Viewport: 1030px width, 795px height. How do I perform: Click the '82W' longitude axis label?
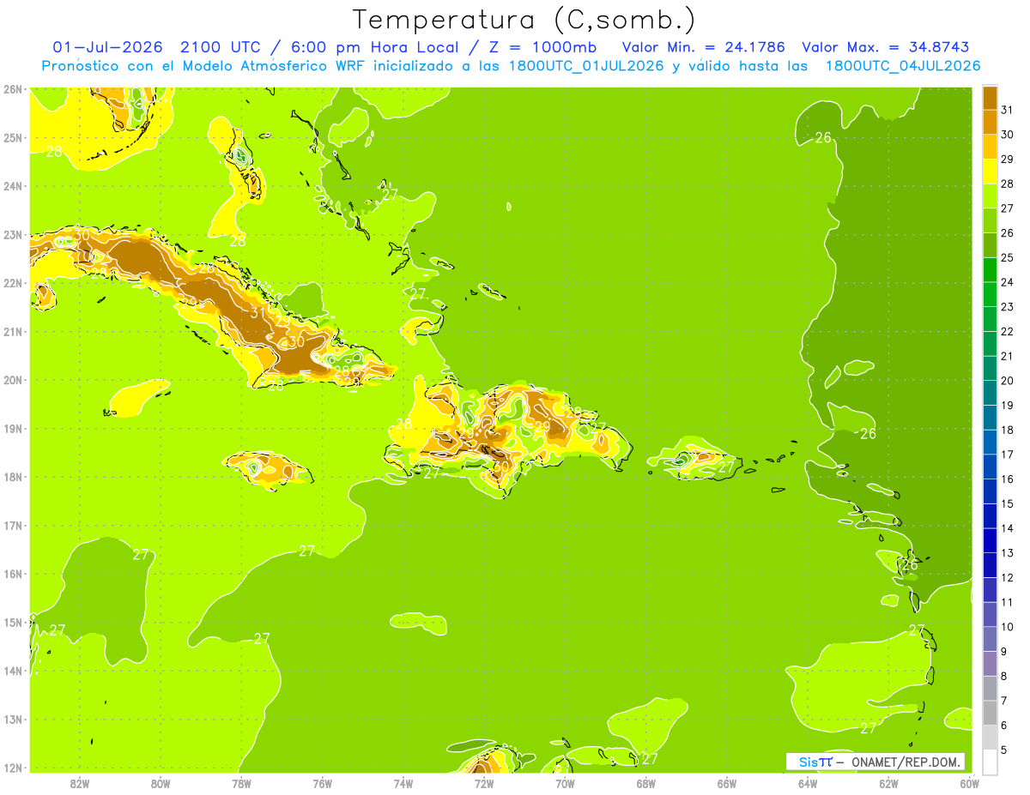point(79,783)
